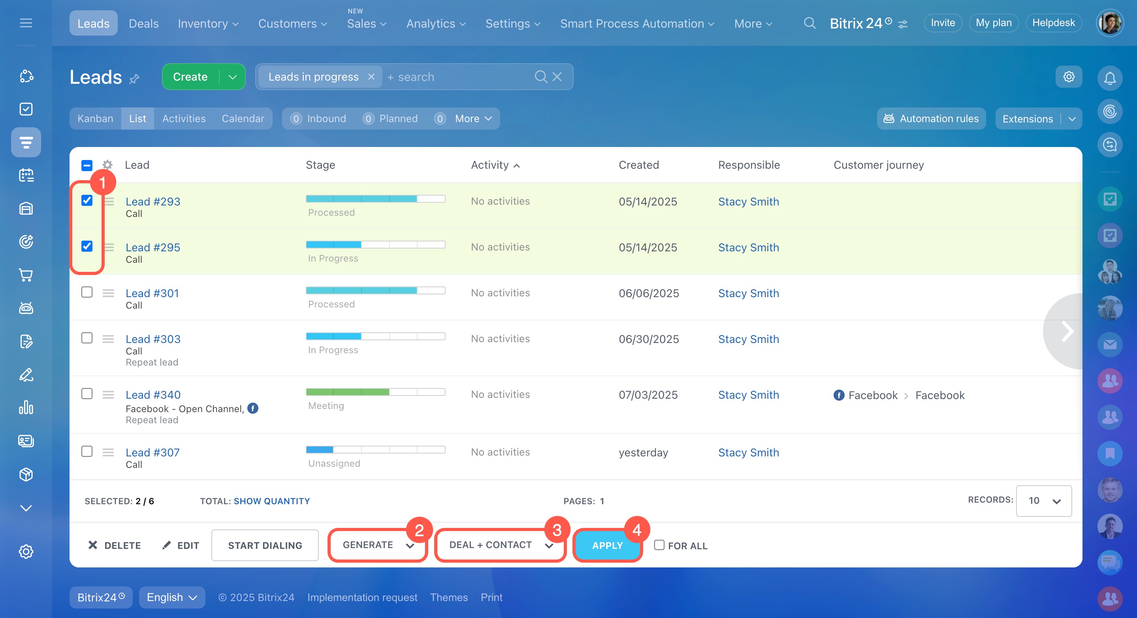Open the notifications bell icon

pos(1109,78)
